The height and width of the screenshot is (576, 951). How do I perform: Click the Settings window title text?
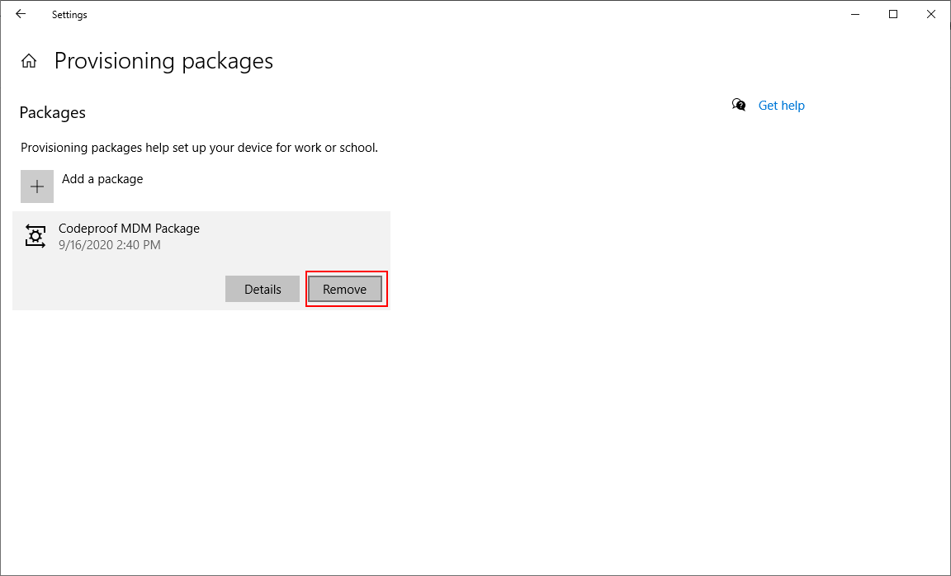[x=69, y=15]
